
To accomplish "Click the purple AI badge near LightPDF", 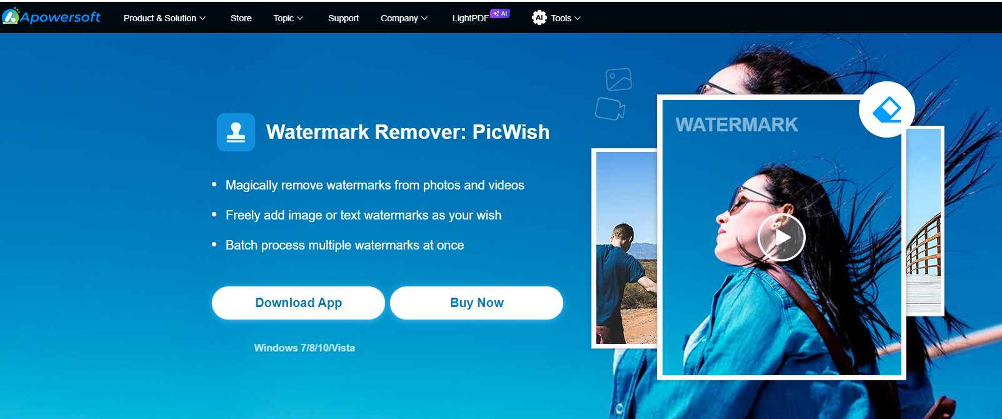I will [x=500, y=13].
